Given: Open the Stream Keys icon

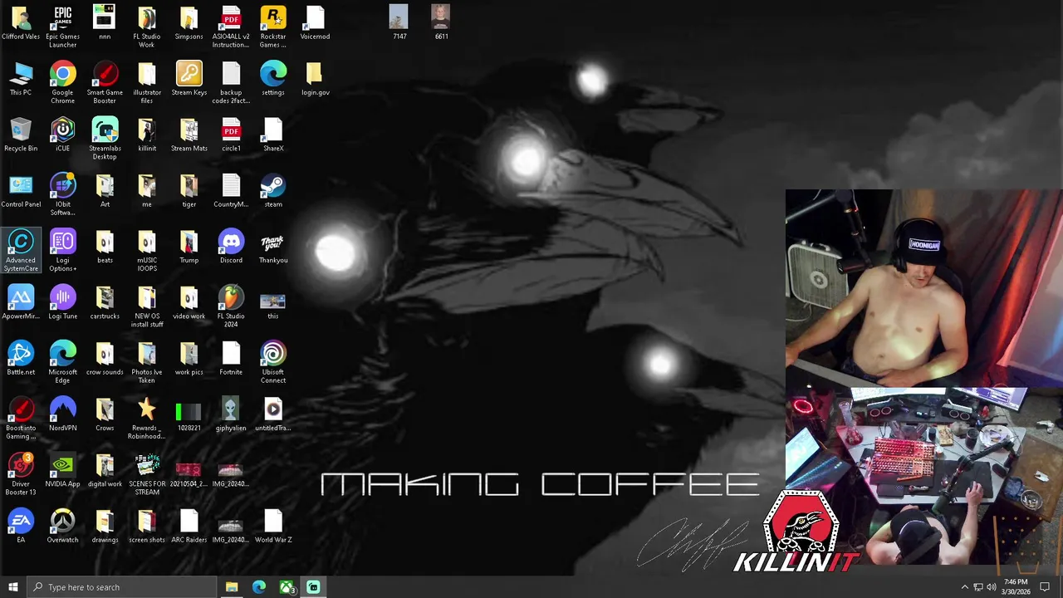Looking at the screenshot, I should tap(189, 78).
